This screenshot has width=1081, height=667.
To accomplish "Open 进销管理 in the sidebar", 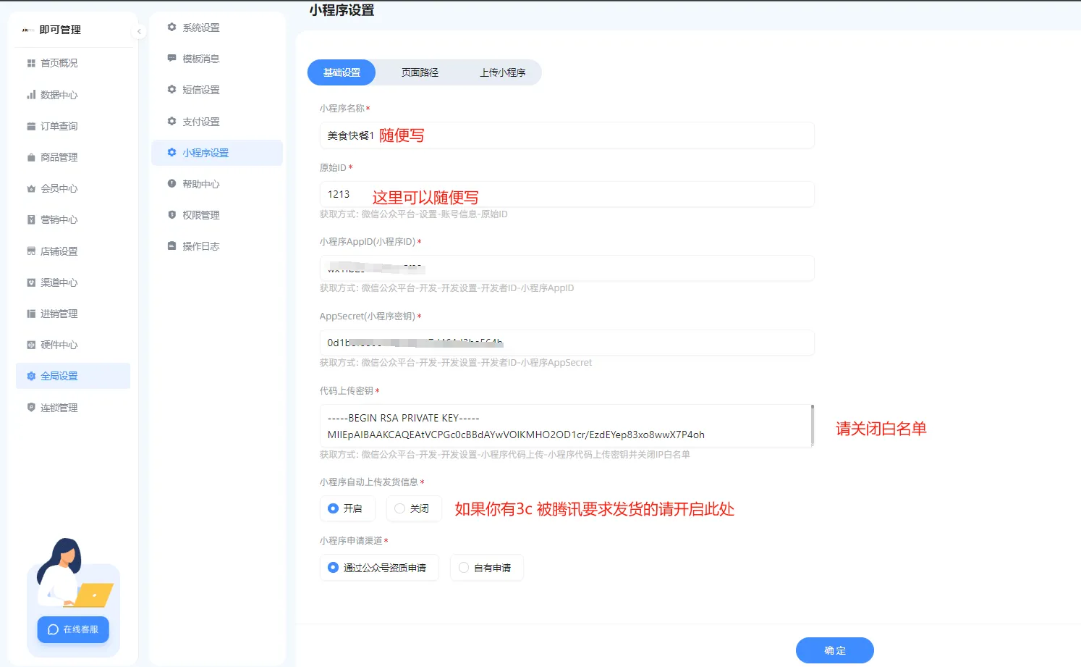I will tap(58, 313).
